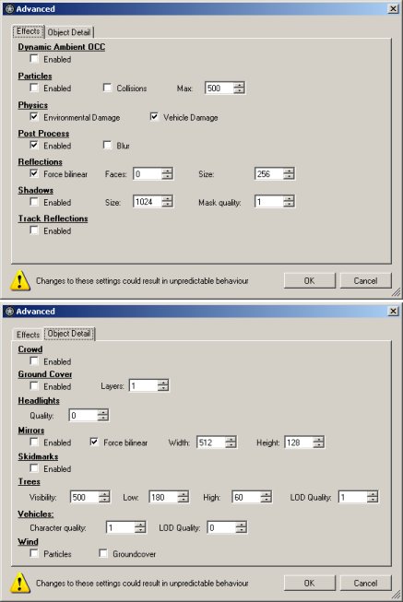Click Trees Visibility field showing 500
This screenshot has height=602, width=403.
[85, 497]
